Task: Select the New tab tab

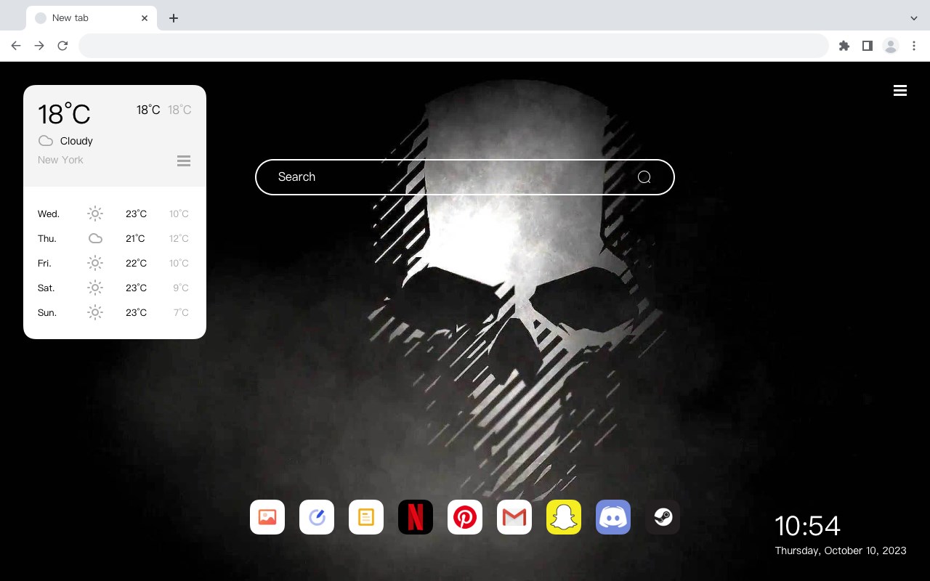Action: 92,18
